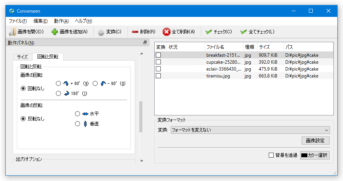The height and width of the screenshot is (181, 343).
Task: Click the red X 全て削除(A) icon
Action: pos(166,32)
